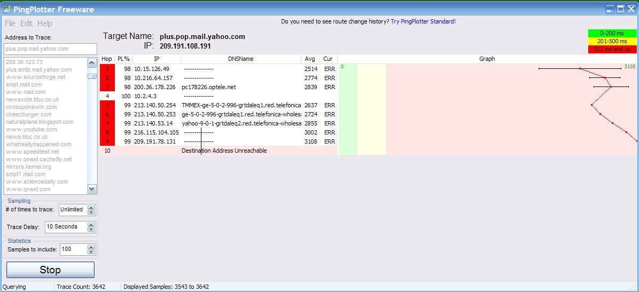Select www.sourceforge.net in address history
Viewport: 639px width, 292px height.
tap(35, 77)
